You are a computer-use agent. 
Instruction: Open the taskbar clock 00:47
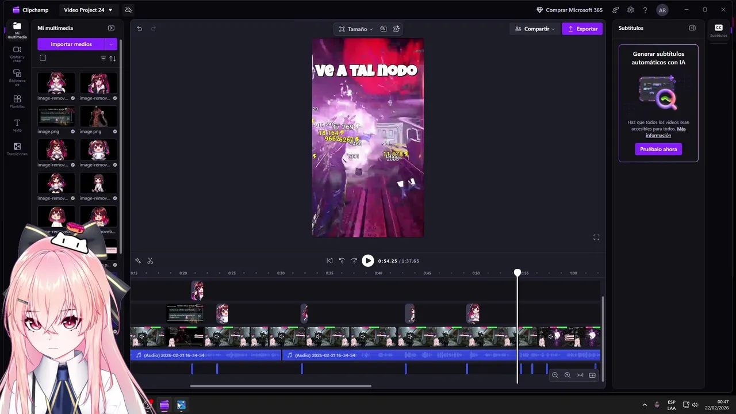717,405
